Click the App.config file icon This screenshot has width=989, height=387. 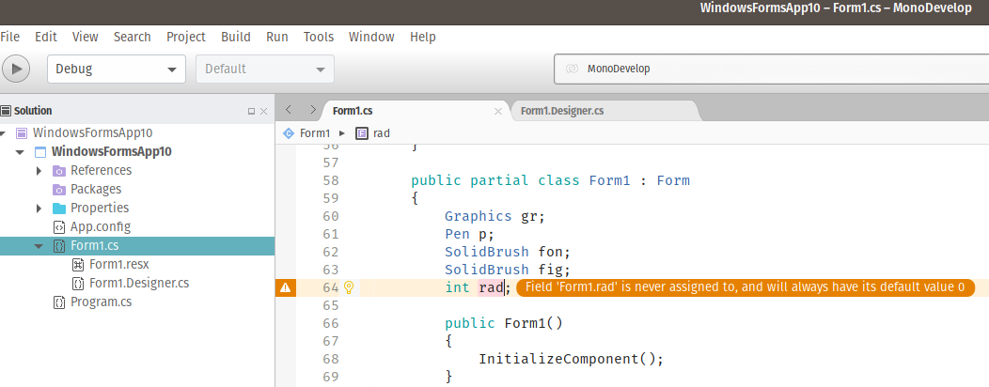59,227
